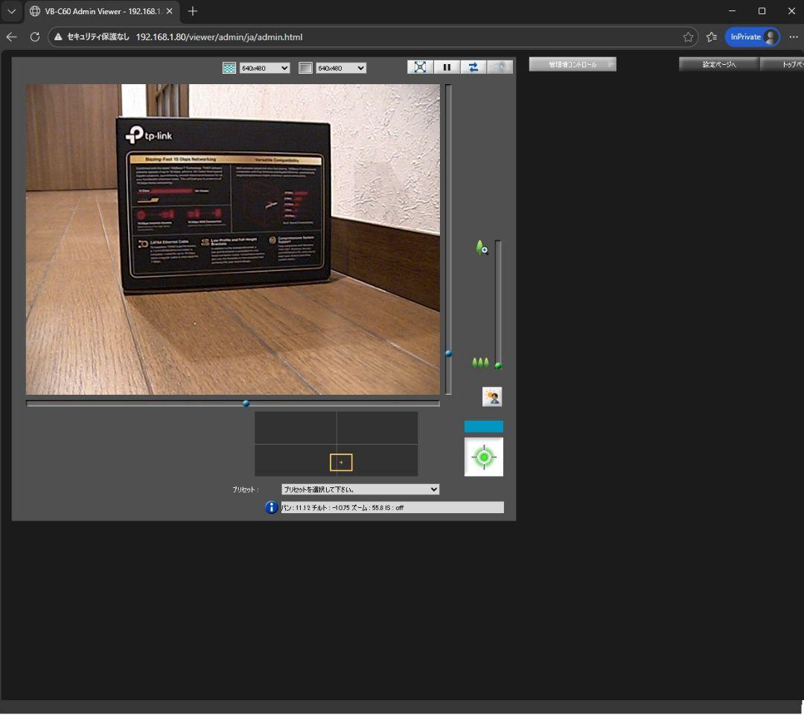This screenshot has height=715, width=804.
Task: Click the full screen view icon
Action: [420, 67]
